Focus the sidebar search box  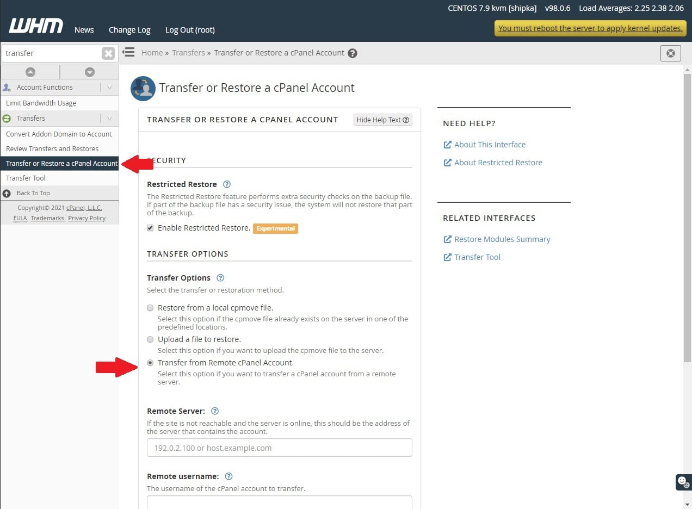click(52, 53)
